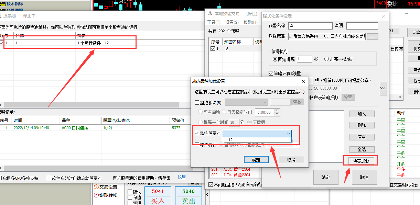Click the >>> expand button in condition dialog
This screenshot has height=205, width=420.
pos(383,88)
